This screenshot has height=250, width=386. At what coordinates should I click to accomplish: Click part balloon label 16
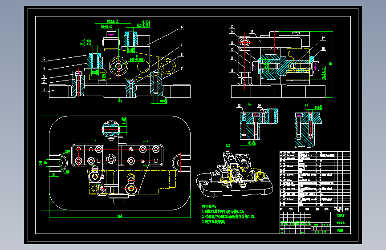(252, 32)
